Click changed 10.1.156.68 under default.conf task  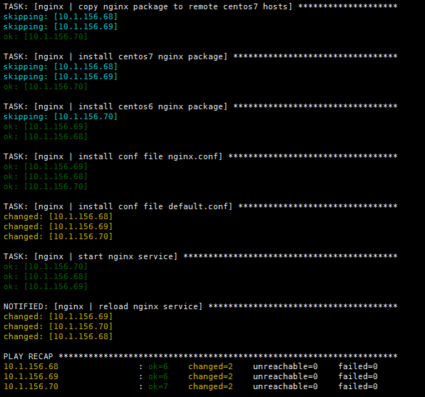(x=58, y=216)
